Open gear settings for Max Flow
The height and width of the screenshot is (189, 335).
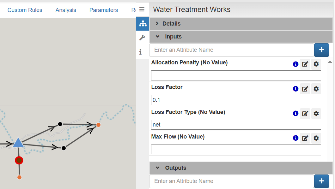[x=316, y=138]
